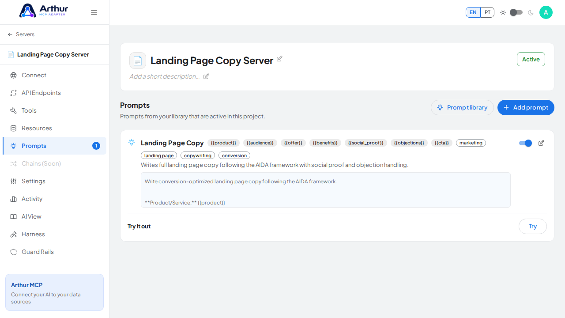Edit server name with pencil icon

(279, 59)
